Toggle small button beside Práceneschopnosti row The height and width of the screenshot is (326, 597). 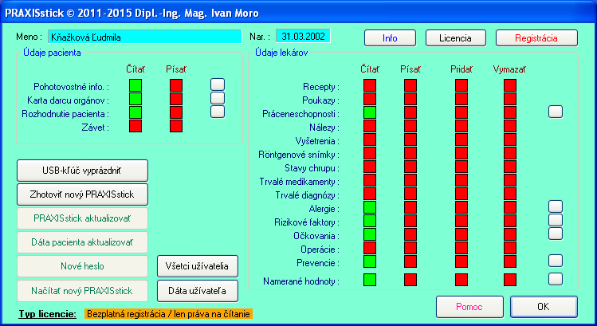(x=556, y=112)
